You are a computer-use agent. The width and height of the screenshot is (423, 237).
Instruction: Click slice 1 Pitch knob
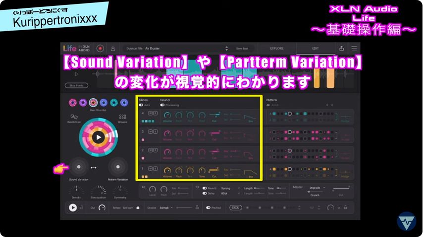(x=179, y=171)
